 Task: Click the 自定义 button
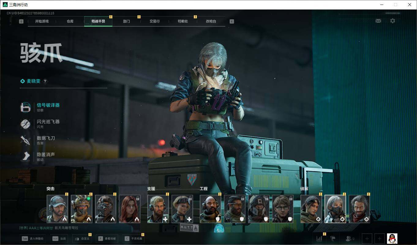tap(82, 239)
